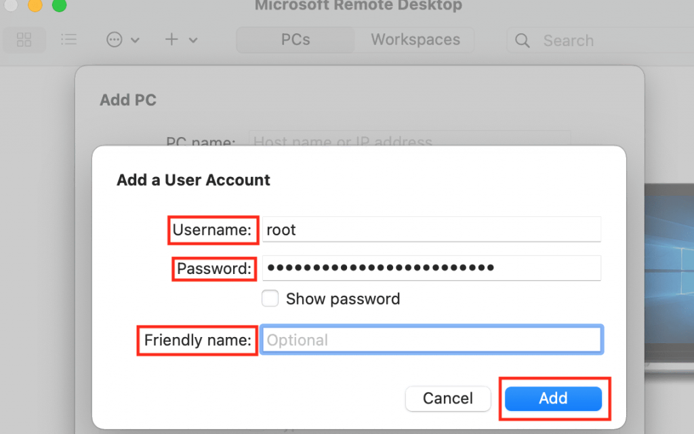694x434 pixels.
Task: Switch to list view icon
Action: click(68, 40)
